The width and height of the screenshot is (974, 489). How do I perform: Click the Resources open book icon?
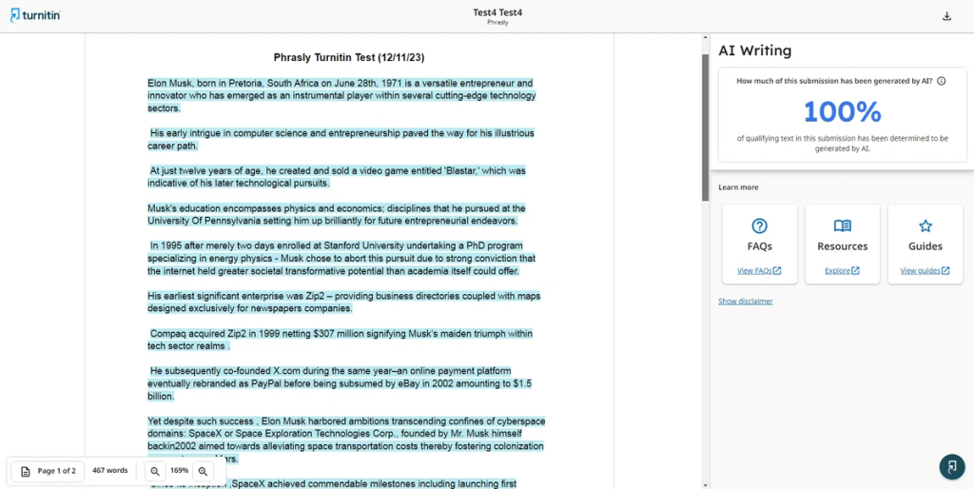click(x=843, y=225)
